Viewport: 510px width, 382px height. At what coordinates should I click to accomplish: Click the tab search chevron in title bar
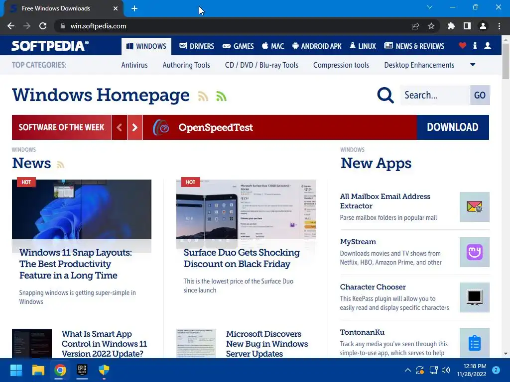pos(430,7)
